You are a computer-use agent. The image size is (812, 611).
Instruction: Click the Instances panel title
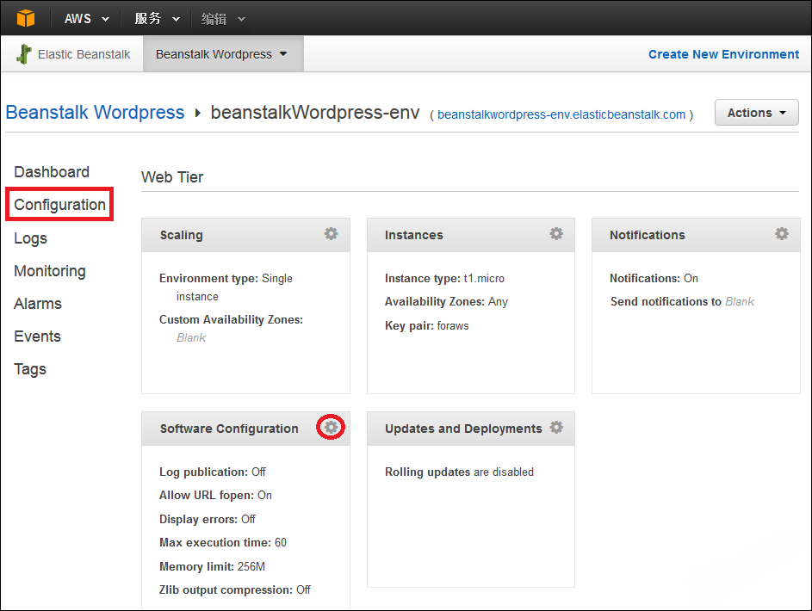pos(414,235)
